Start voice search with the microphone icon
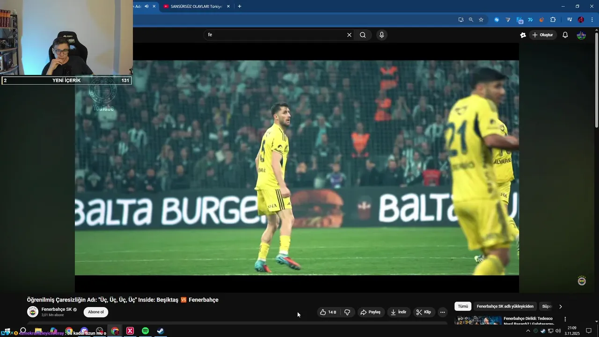The image size is (599, 337). [x=382, y=35]
